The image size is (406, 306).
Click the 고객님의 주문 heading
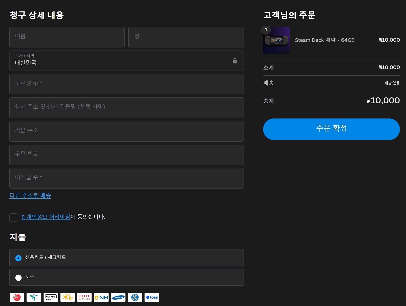tap(289, 15)
